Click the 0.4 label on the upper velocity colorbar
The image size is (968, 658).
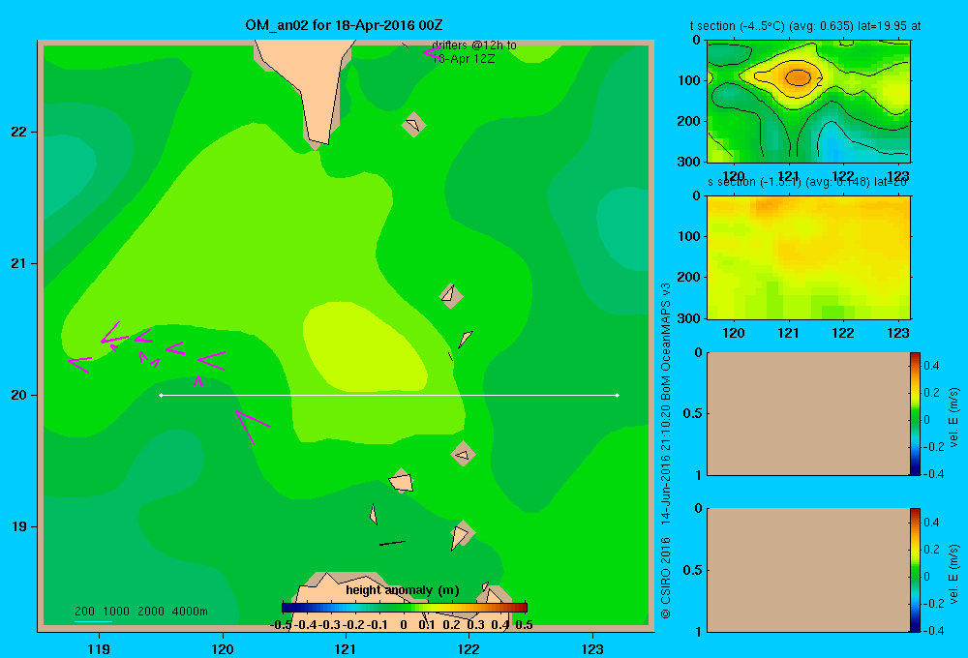[x=931, y=366]
